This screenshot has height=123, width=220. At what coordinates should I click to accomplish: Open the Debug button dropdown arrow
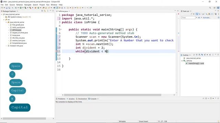tap(18, 8)
